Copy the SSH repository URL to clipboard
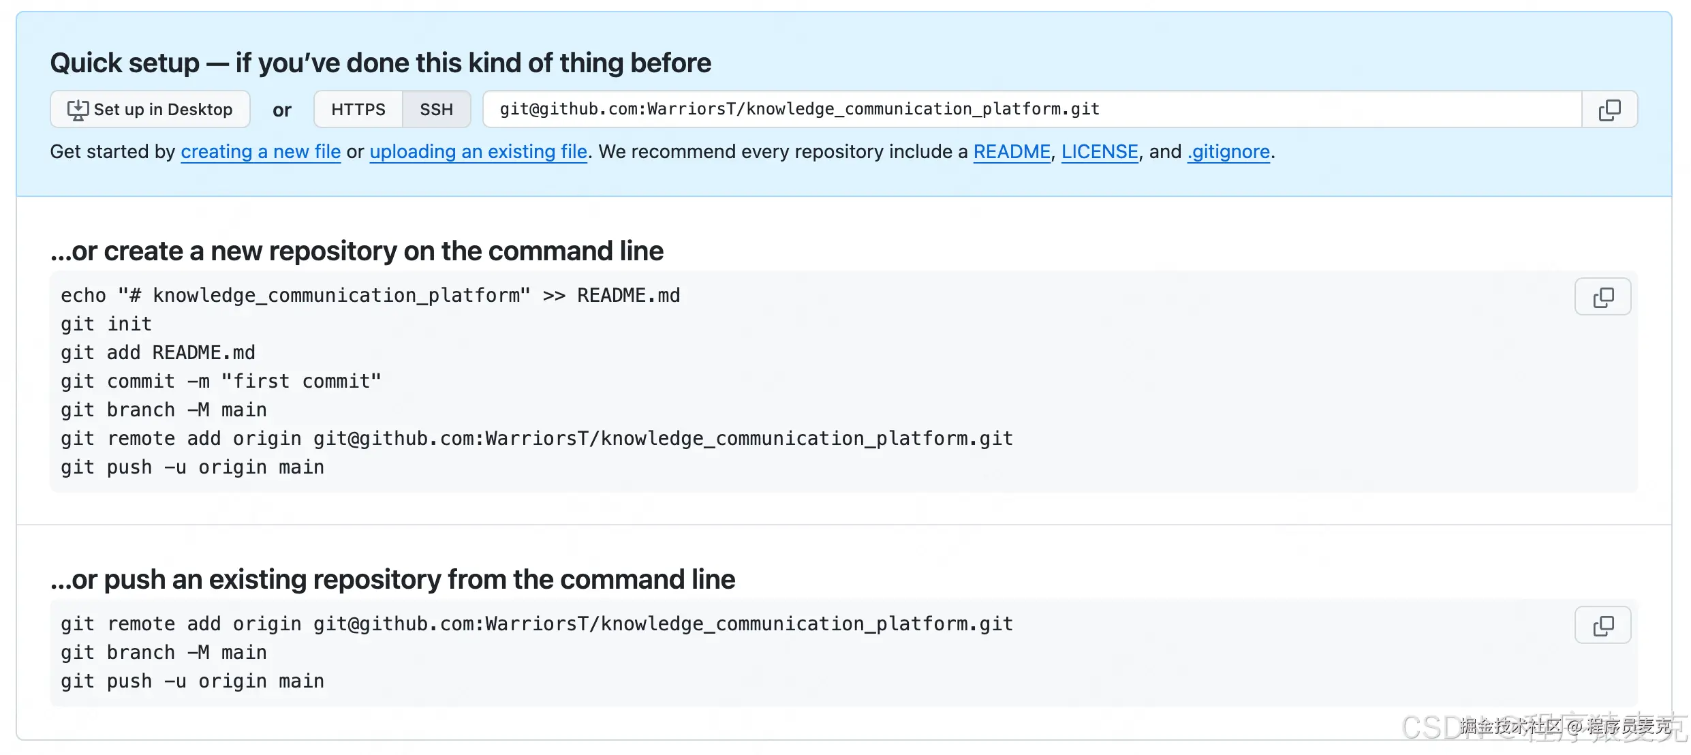The image size is (1691, 755). pos(1609,110)
